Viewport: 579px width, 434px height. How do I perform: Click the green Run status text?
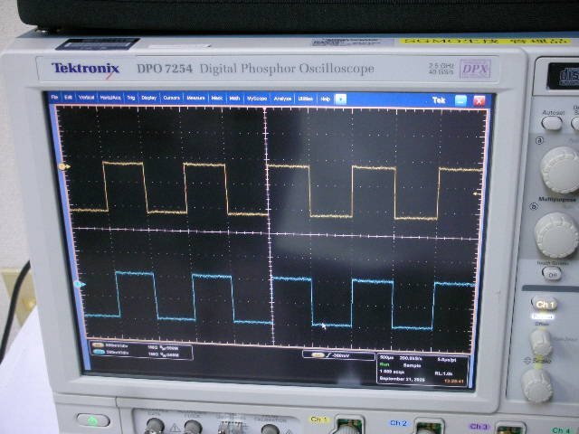point(384,364)
